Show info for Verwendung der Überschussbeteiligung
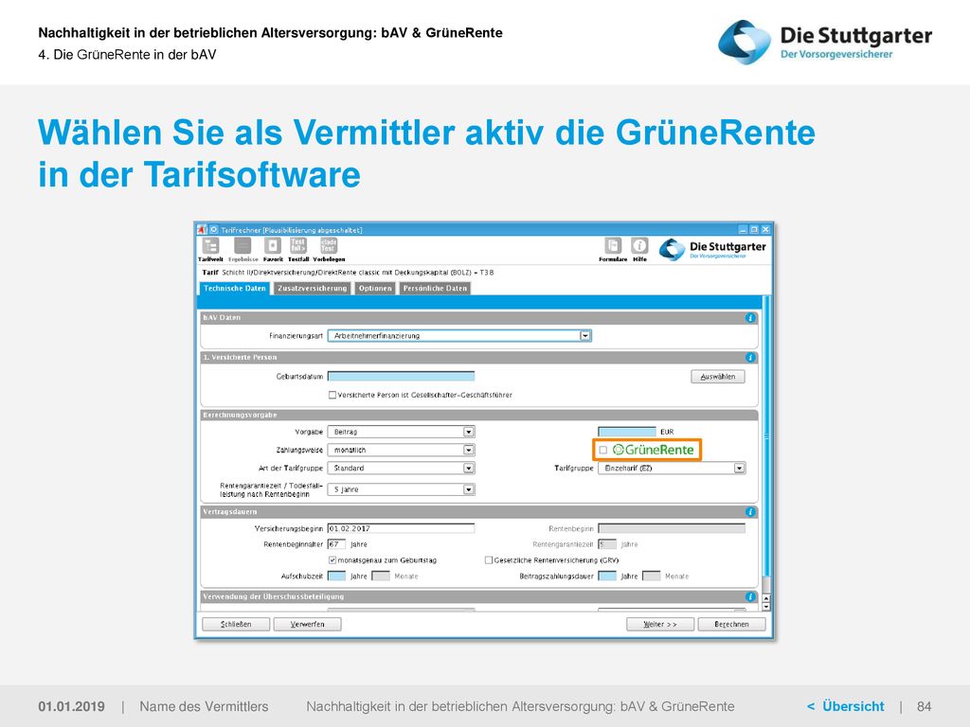 coord(750,596)
